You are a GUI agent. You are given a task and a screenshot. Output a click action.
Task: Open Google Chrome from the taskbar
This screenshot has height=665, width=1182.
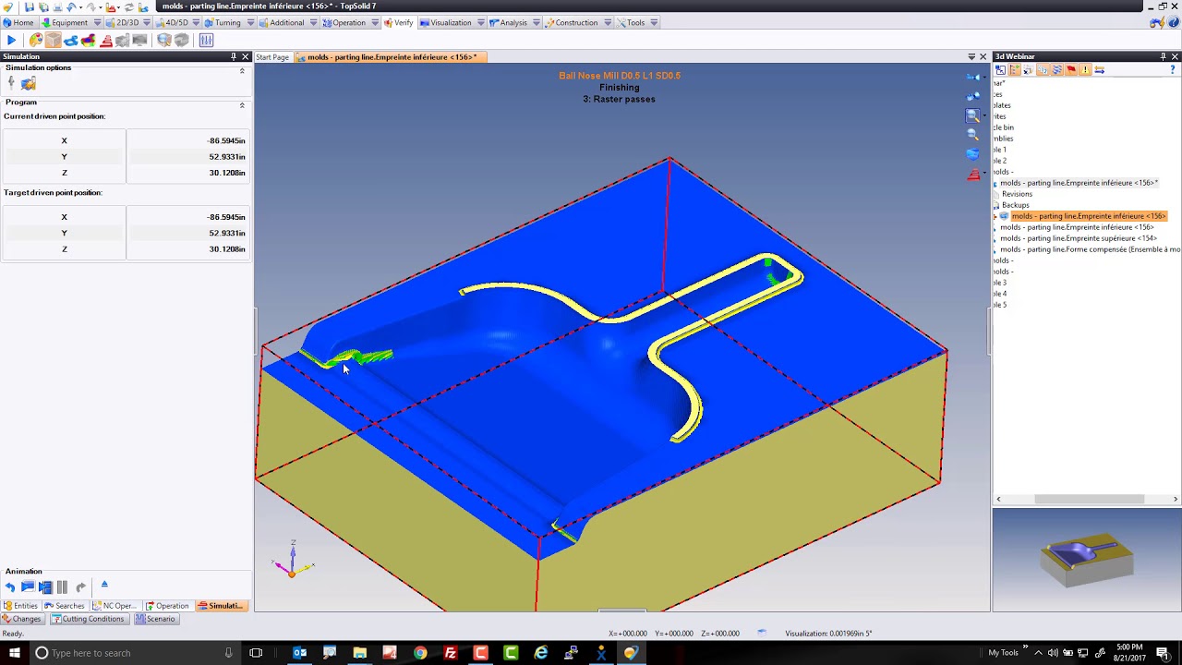(420, 653)
